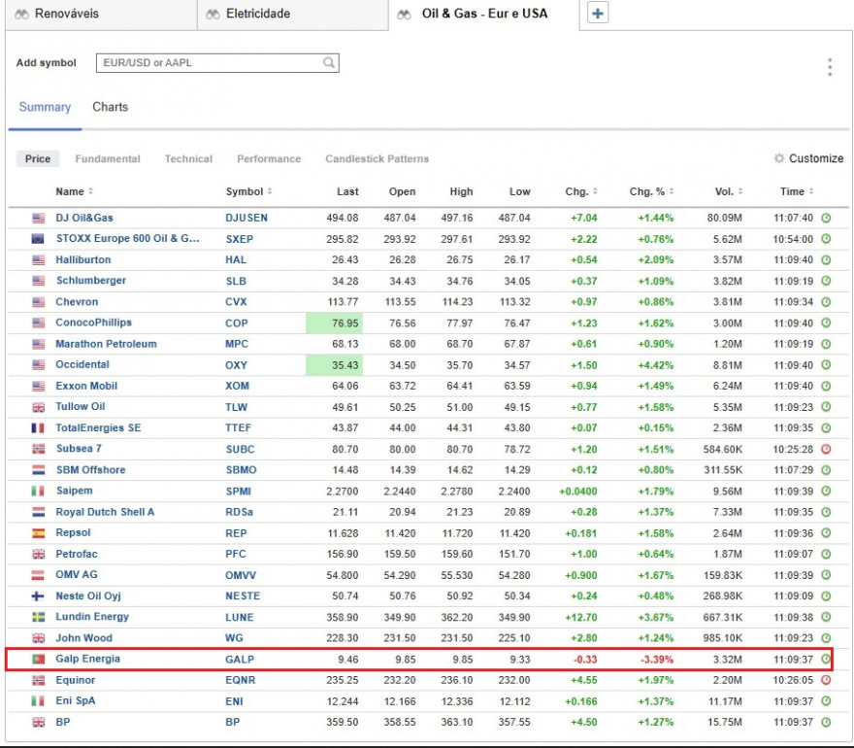Select the Performance data tab

[269, 158]
